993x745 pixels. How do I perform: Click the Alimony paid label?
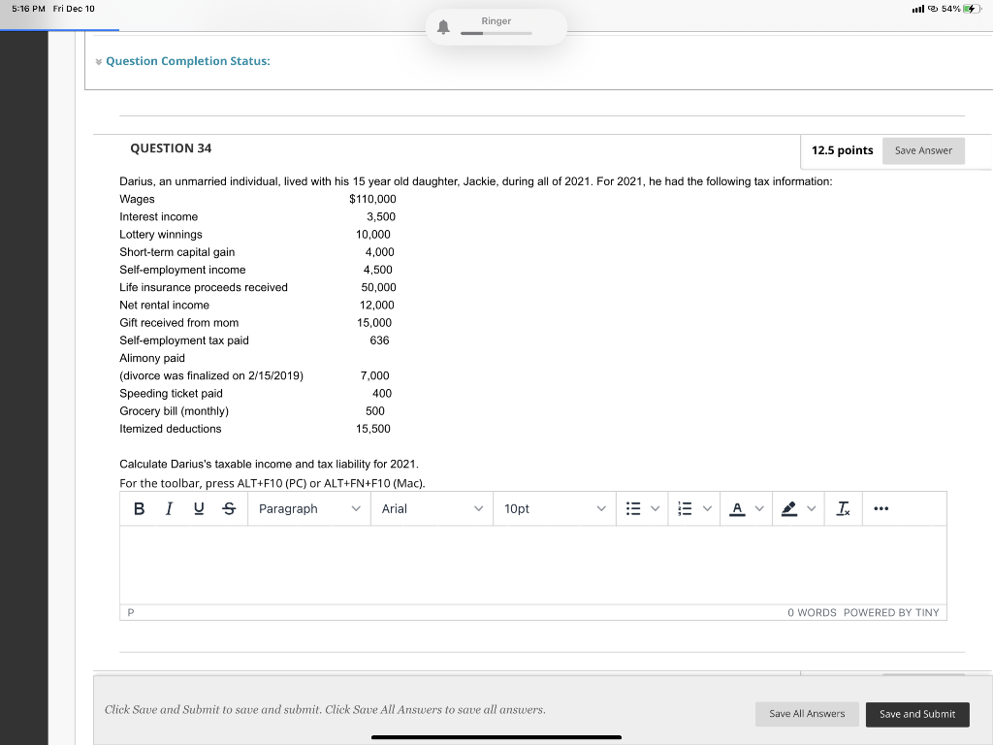152,359
